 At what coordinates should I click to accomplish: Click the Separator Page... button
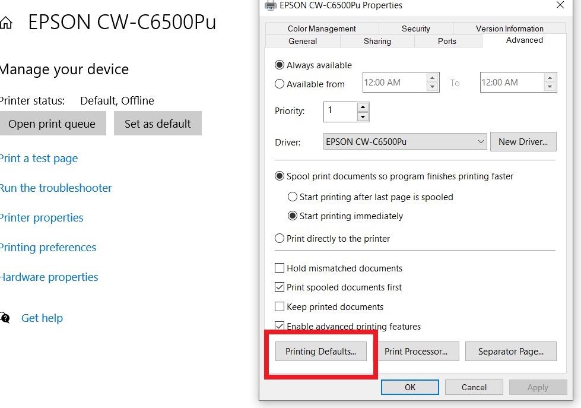(511, 351)
